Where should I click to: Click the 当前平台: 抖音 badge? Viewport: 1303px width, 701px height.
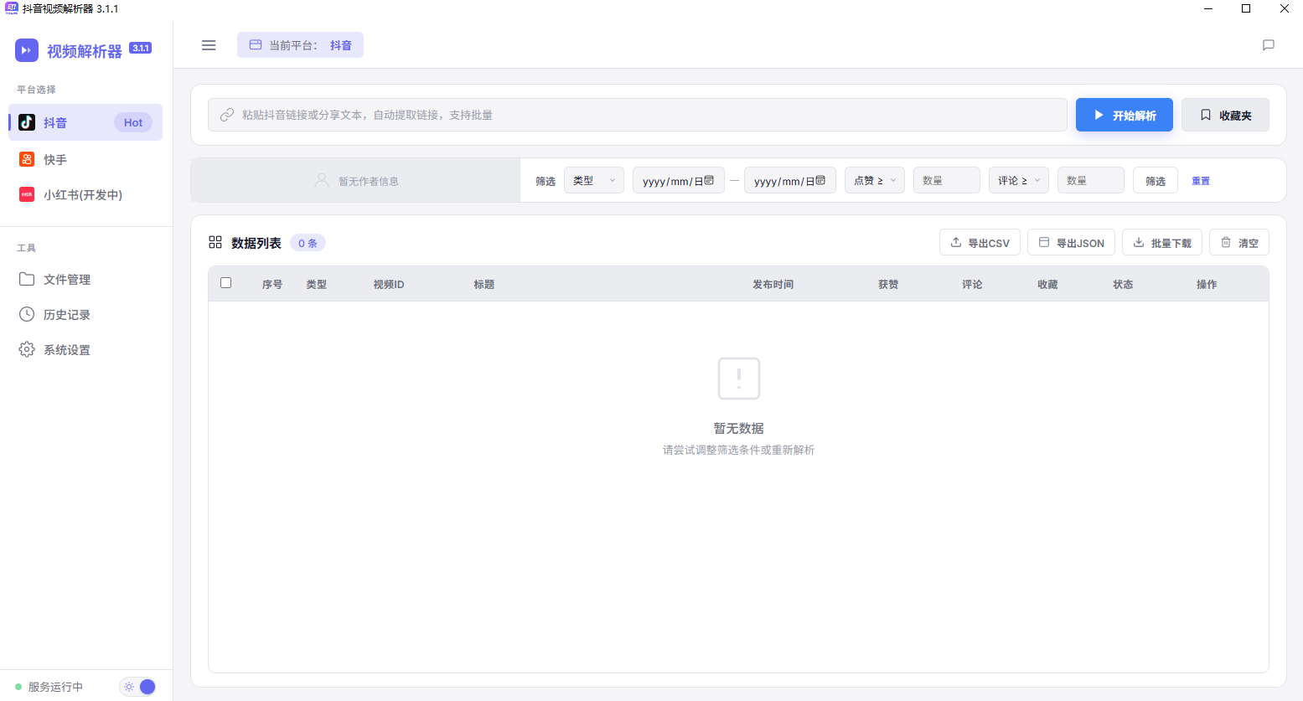(x=300, y=44)
